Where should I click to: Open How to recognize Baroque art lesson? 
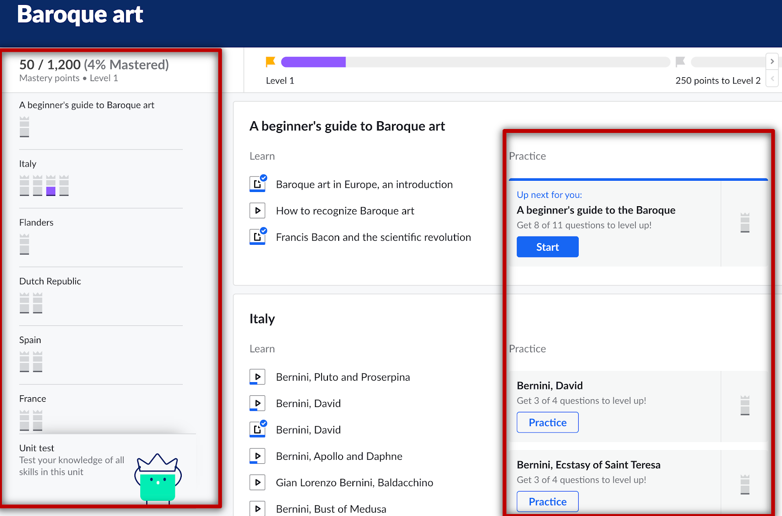345,211
